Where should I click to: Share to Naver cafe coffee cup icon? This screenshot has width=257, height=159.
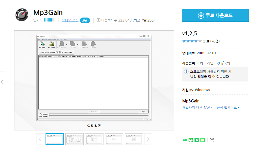[x=191, y=140]
